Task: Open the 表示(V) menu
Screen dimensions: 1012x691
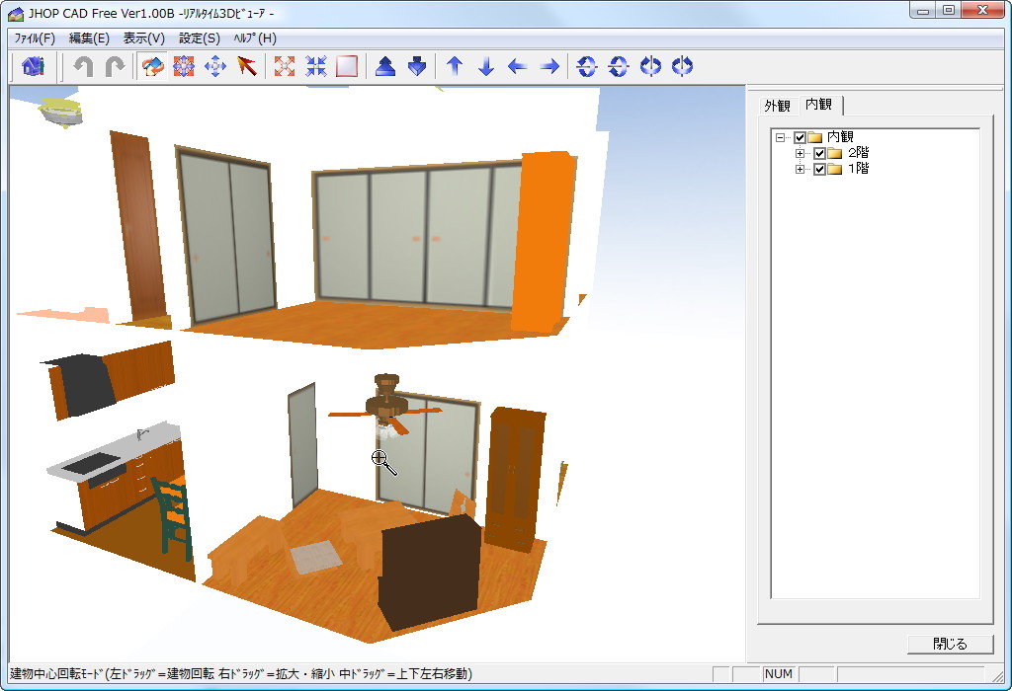Action: [x=144, y=38]
